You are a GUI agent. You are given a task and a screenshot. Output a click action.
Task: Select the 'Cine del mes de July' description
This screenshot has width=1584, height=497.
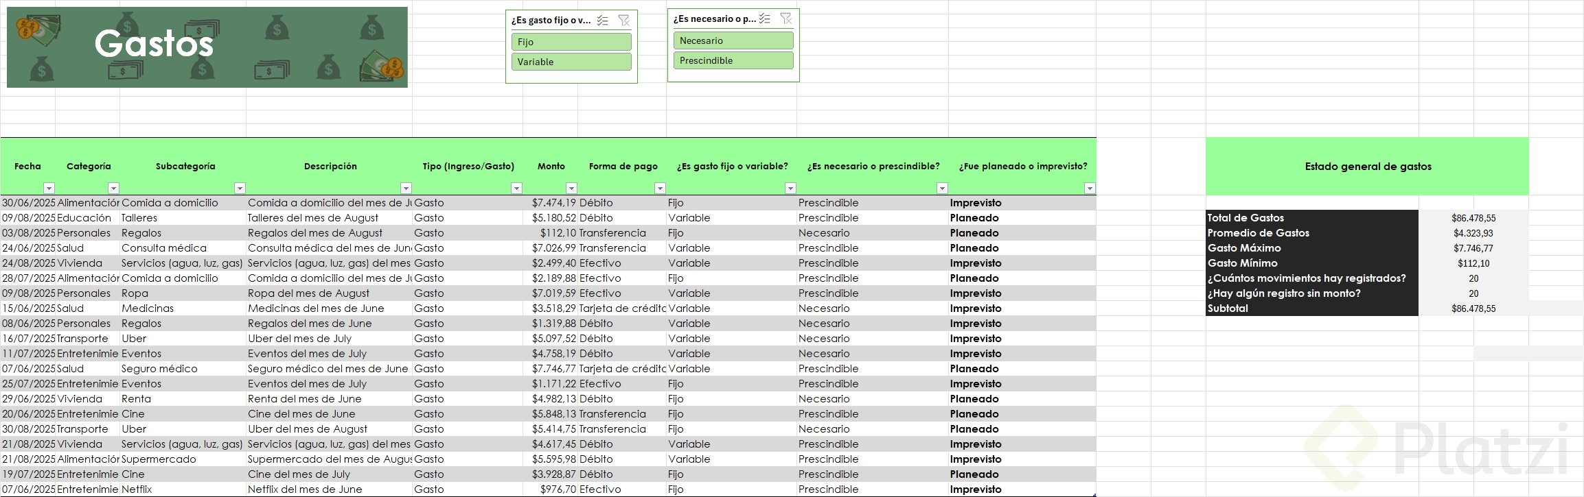click(x=330, y=474)
